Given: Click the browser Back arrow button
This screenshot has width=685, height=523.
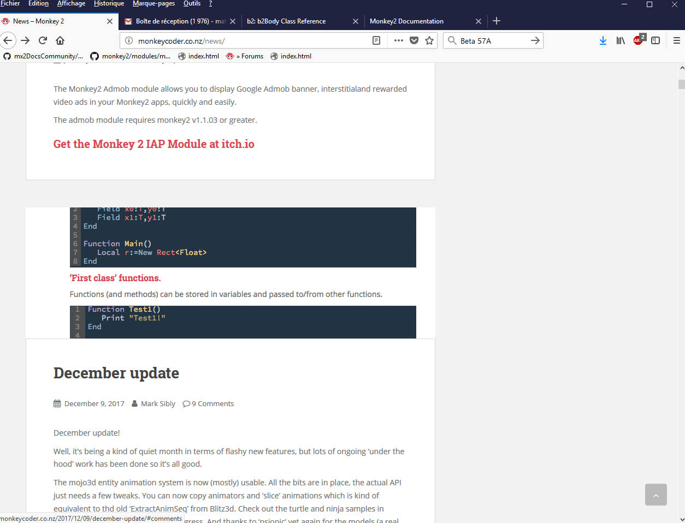Looking at the screenshot, I should coord(8,40).
